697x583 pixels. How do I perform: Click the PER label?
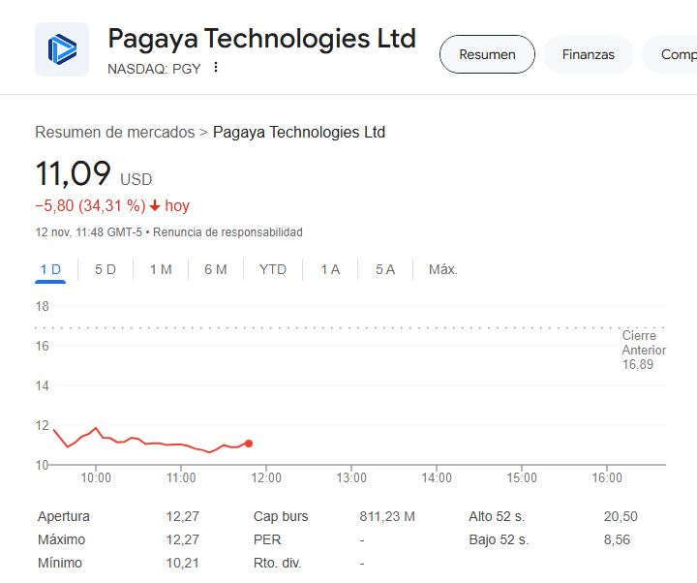[x=267, y=539]
